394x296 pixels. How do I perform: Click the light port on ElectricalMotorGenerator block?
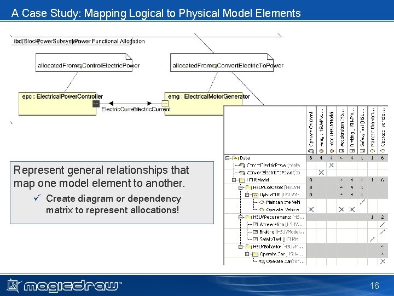click(165, 104)
